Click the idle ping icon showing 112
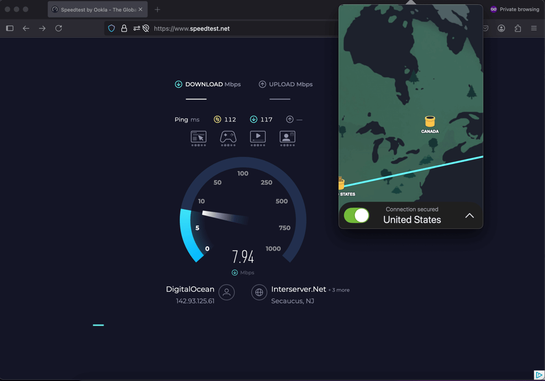 click(217, 119)
